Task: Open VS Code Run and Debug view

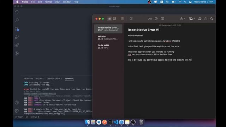Action: click(x=17, y=37)
